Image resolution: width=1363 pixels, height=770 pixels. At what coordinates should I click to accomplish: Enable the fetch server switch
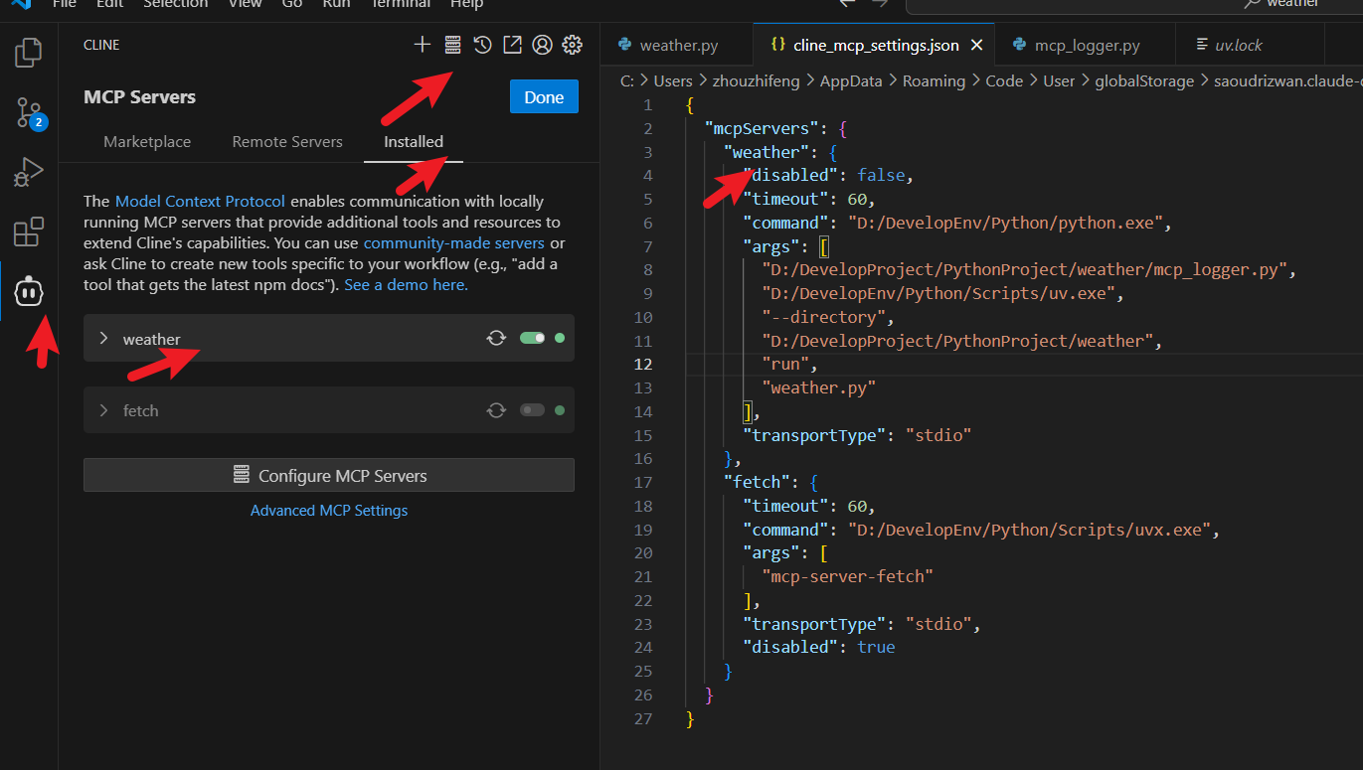click(533, 410)
